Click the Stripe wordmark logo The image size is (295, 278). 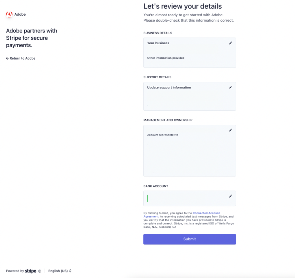click(31, 271)
